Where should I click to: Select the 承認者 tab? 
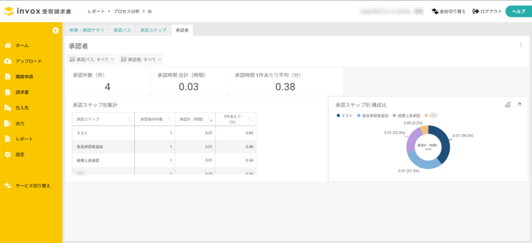coord(182,30)
